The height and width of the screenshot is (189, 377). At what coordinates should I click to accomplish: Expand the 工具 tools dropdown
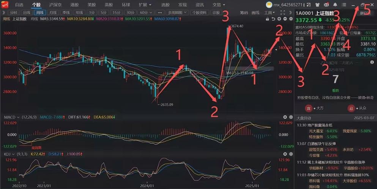[270, 12]
